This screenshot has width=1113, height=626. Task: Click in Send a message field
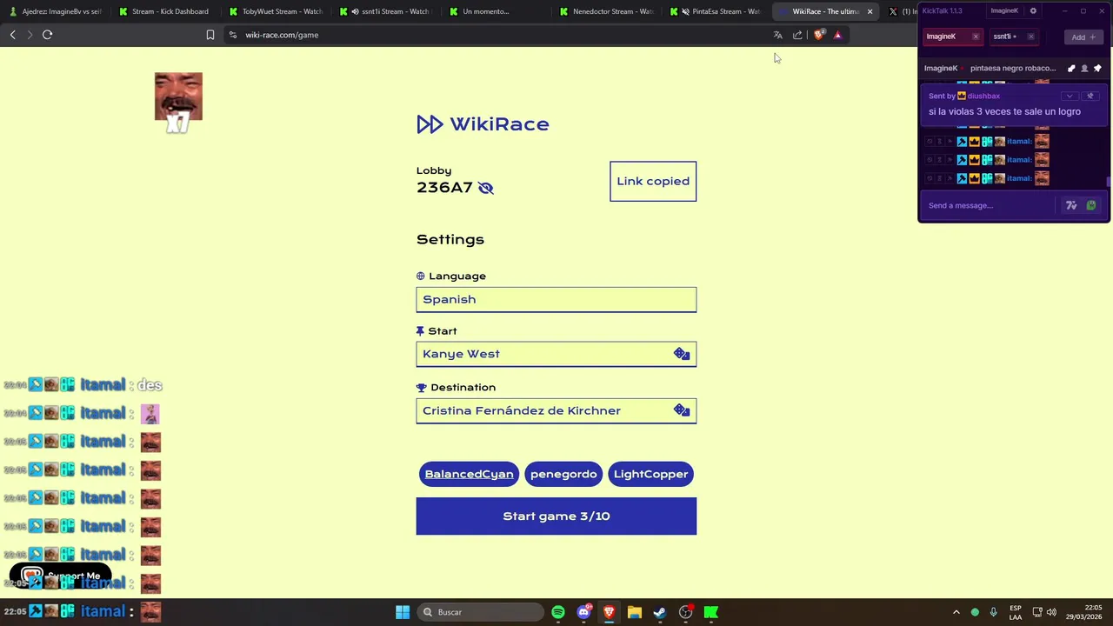pos(990,206)
